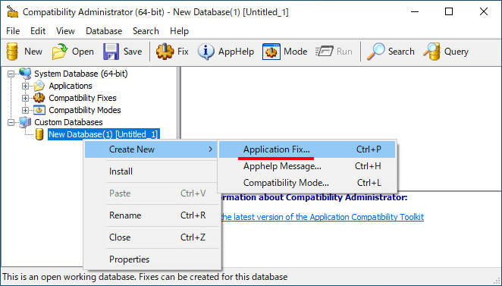Open the Create New submenu arrow
This screenshot has height=286, width=502.
tap(210, 149)
